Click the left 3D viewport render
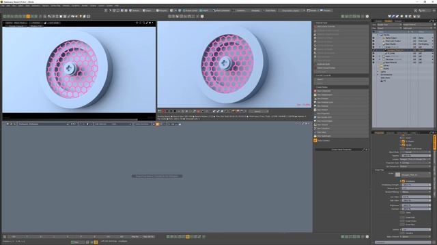Viewport: 437px width, 245px height. pyautogui.click(x=79, y=69)
